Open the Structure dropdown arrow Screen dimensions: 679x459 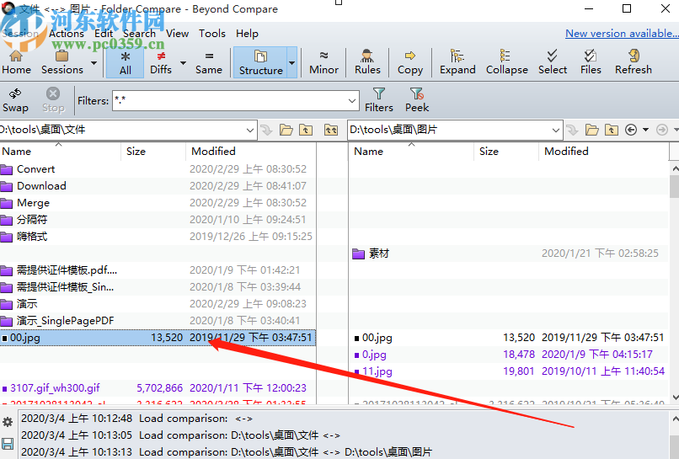click(291, 63)
